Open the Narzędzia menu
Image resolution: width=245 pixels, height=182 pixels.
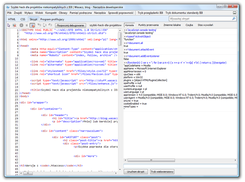(100, 13)
